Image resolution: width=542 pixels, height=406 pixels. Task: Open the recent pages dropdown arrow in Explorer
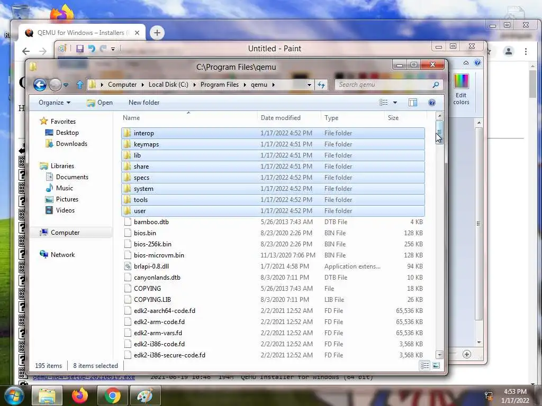pyautogui.click(x=66, y=85)
